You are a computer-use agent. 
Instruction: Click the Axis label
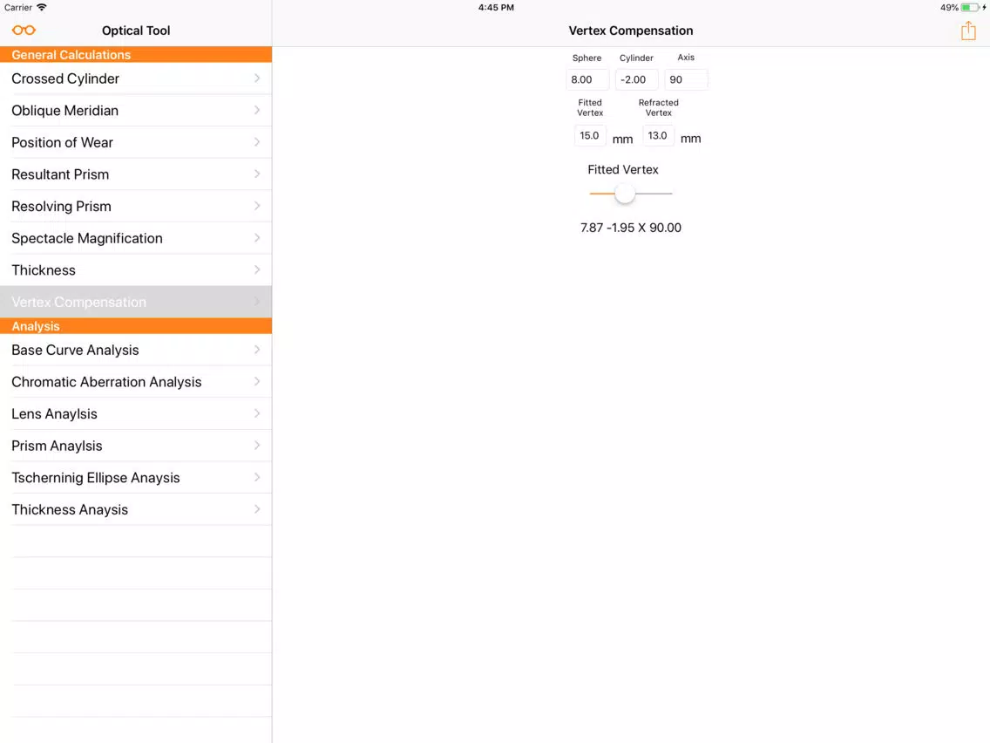686,57
